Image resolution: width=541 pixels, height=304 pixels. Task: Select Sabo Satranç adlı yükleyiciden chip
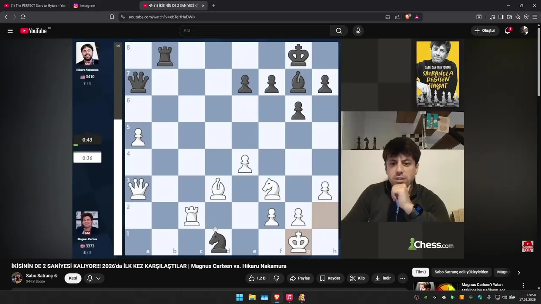click(461, 272)
